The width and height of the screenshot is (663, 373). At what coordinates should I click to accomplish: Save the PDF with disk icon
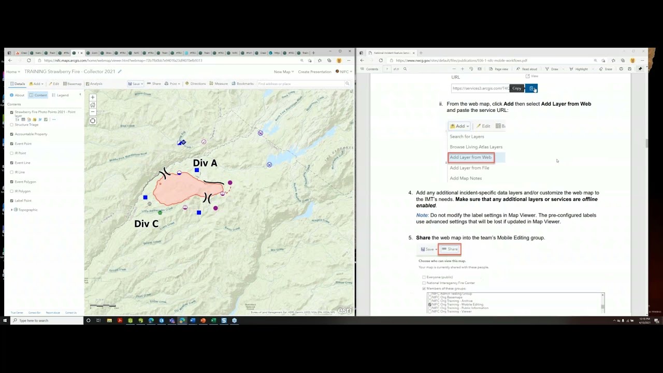pyautogui.click(x=629, y=69)
